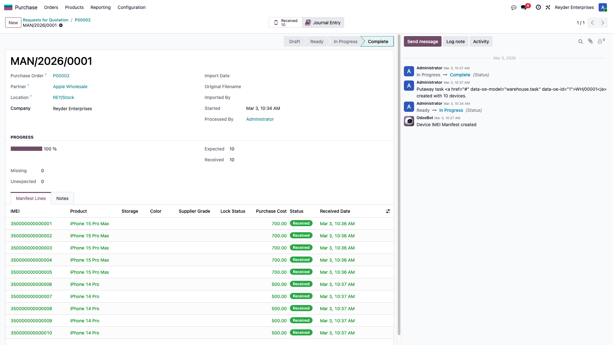Open the Products menu
The image size is (613, 345).
[x=74, y=7]
